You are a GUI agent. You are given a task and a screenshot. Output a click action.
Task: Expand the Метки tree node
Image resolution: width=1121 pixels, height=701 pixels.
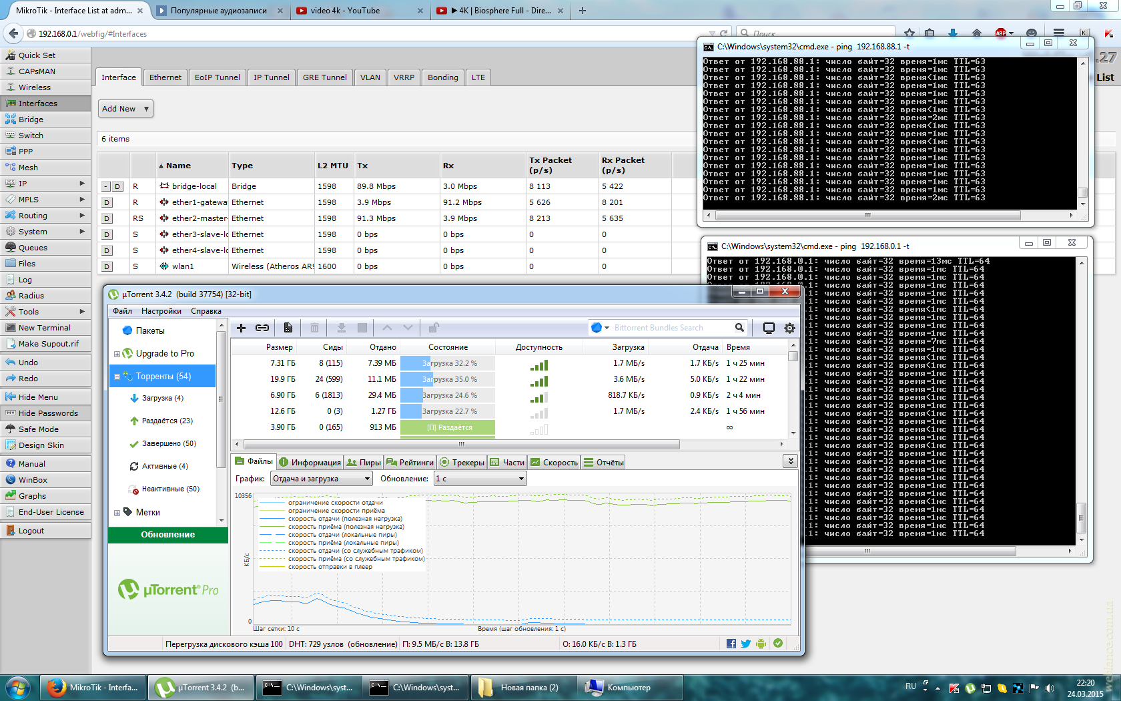117,513
